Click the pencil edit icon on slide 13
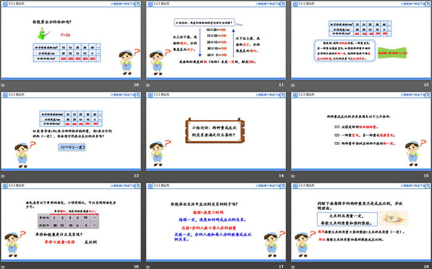432x269 pixels. [x=137, y=95]
